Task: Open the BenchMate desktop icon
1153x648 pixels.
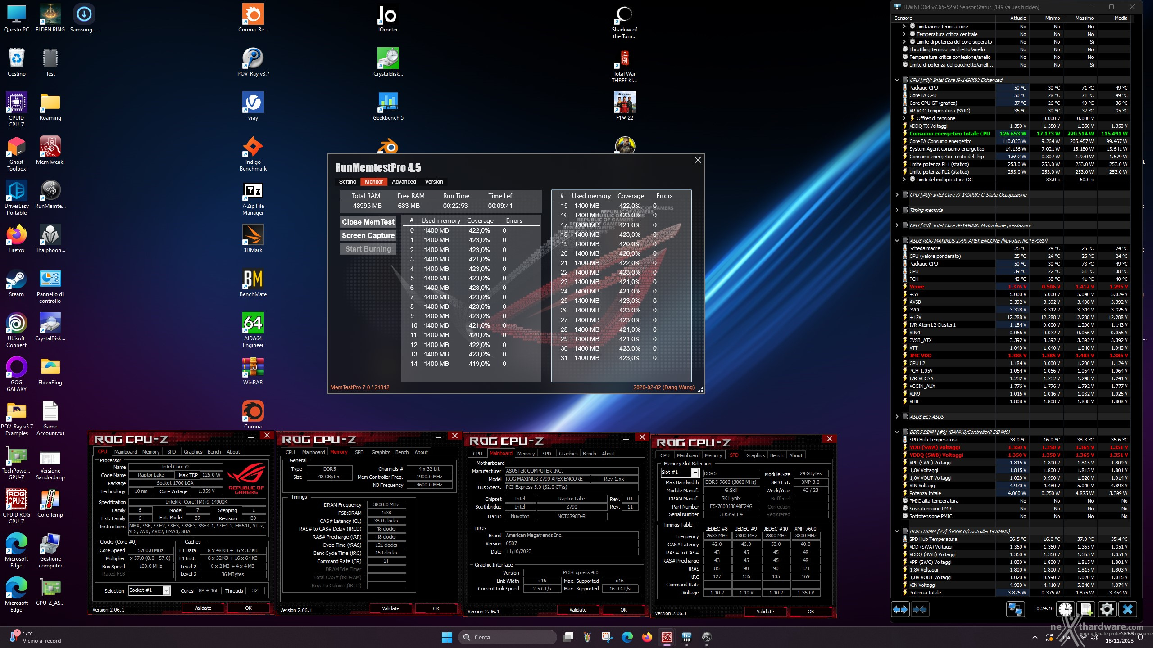Action: pos(253,283)
